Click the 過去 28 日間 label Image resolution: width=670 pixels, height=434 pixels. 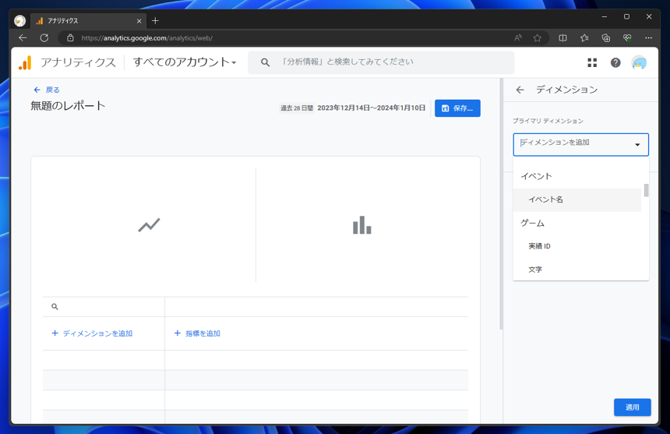pos(297,108)
